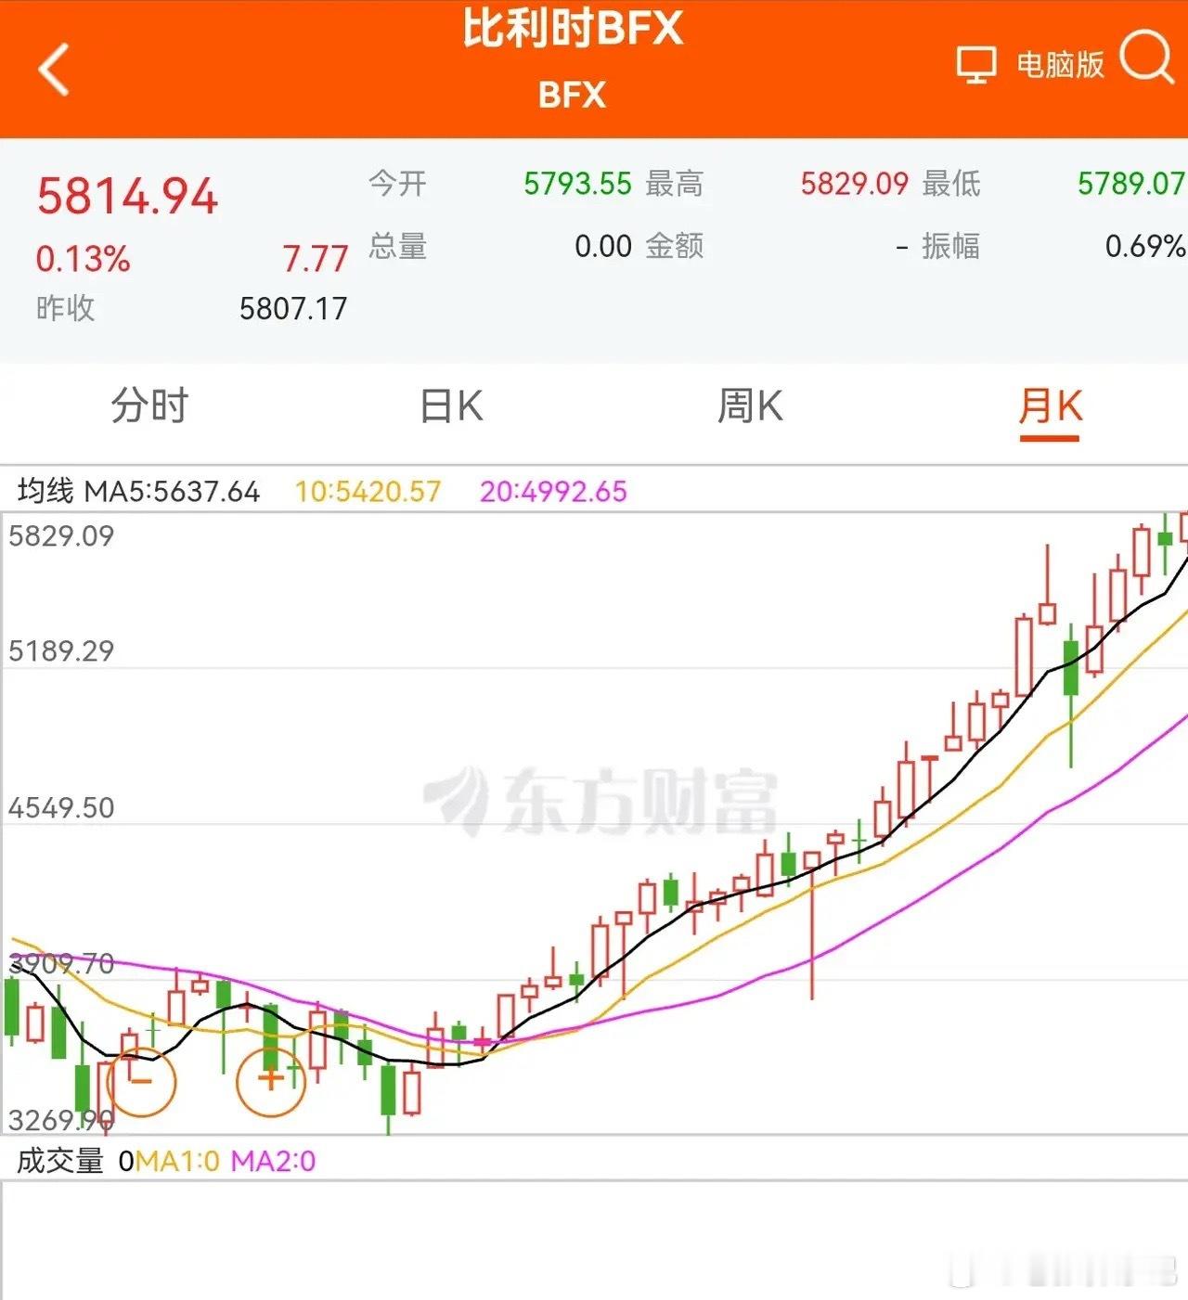Click previous close value 5807.17
The width and height of the screenshot is (1188, 1300).
pos(293,309)
